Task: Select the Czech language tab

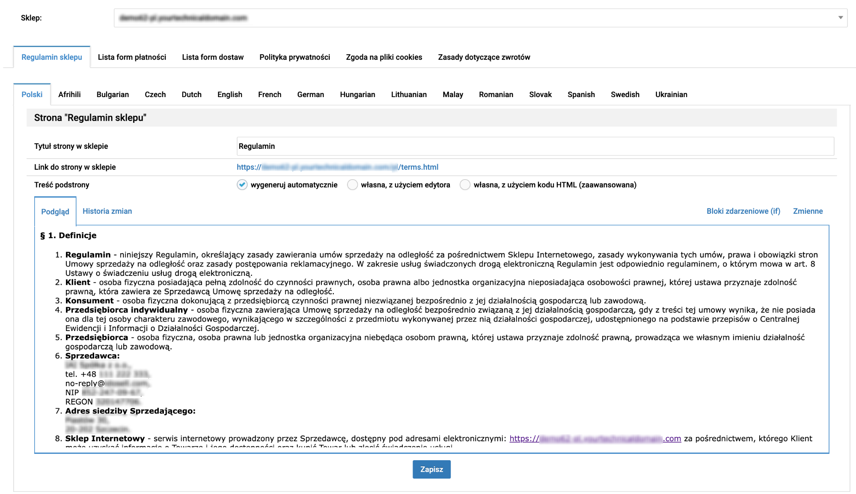Action: point(155,95)
